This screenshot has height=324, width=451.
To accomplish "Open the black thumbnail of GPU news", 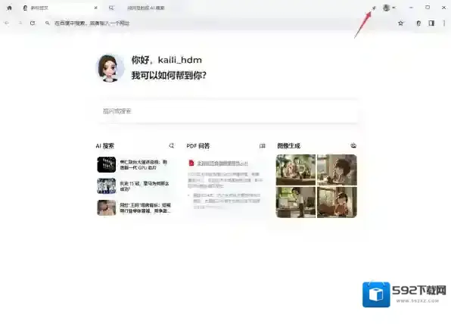I will point(107,164).
